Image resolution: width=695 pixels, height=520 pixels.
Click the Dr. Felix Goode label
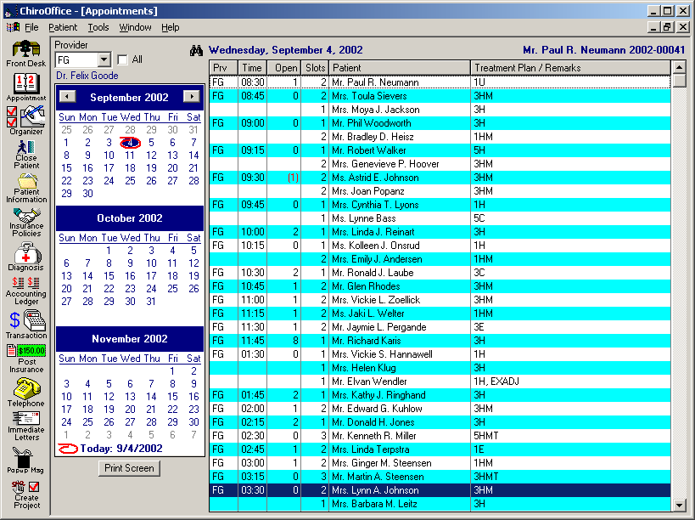tap(87, 76)
